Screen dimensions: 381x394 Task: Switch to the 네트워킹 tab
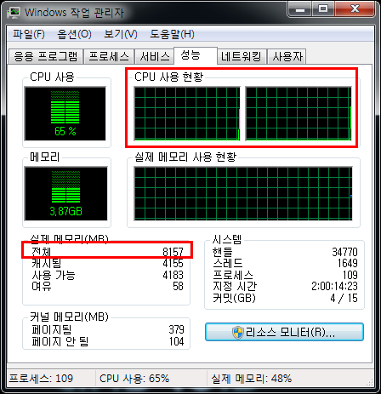242,56
